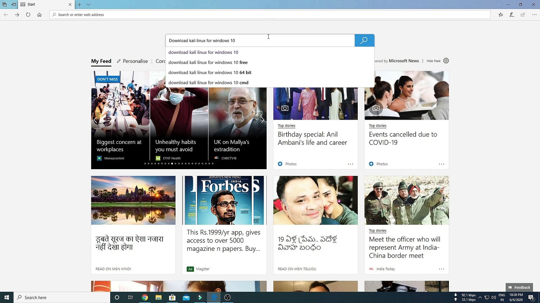The image size is (540, 303).
Task: Open the green arrow app in taskbar
Action: coord(200,298)
